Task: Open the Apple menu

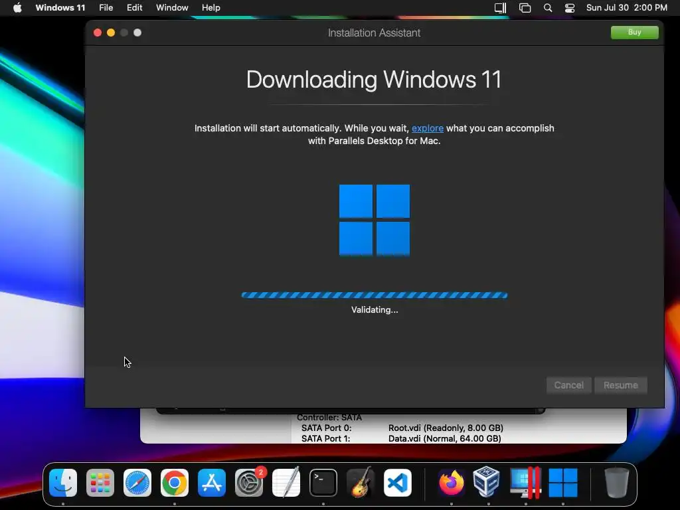Action: (x=17, y=8)
